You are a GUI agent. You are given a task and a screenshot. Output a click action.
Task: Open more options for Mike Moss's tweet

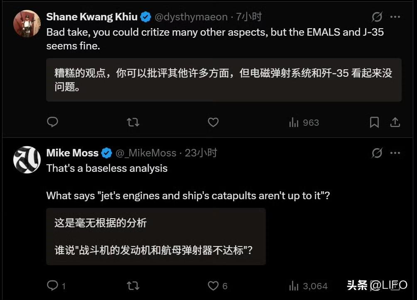[x=395, y=153]
